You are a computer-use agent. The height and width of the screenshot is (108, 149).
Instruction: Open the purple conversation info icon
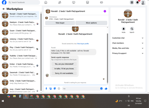pos(105,11)
